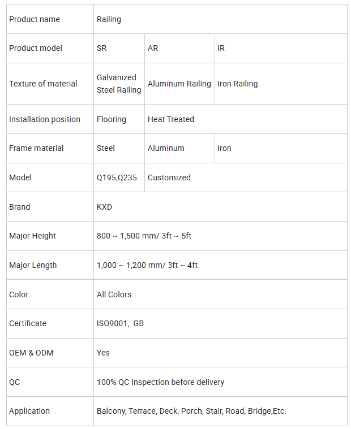Click the Major Length value text
Viewport: 351px width, 429px height.
pos(147,265)
